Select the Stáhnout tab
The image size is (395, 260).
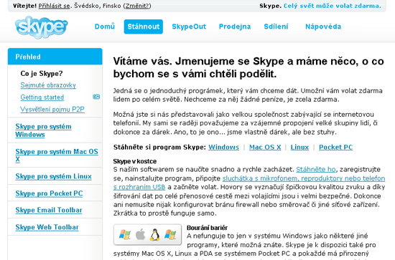pyautogui.click(x=144, y=27)
